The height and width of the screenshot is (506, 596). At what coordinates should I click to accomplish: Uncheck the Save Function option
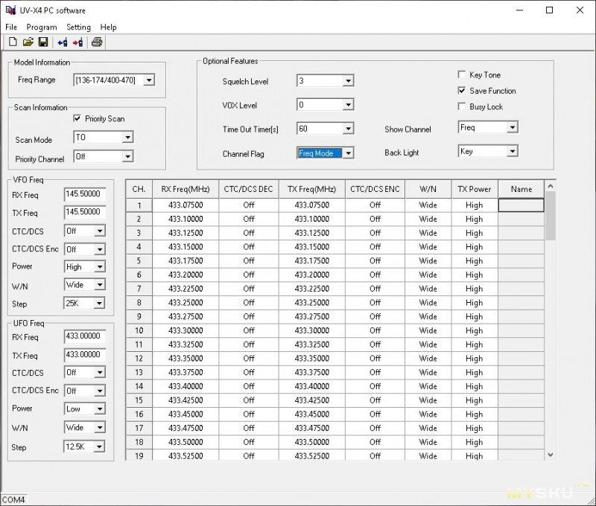click(462, 91)
